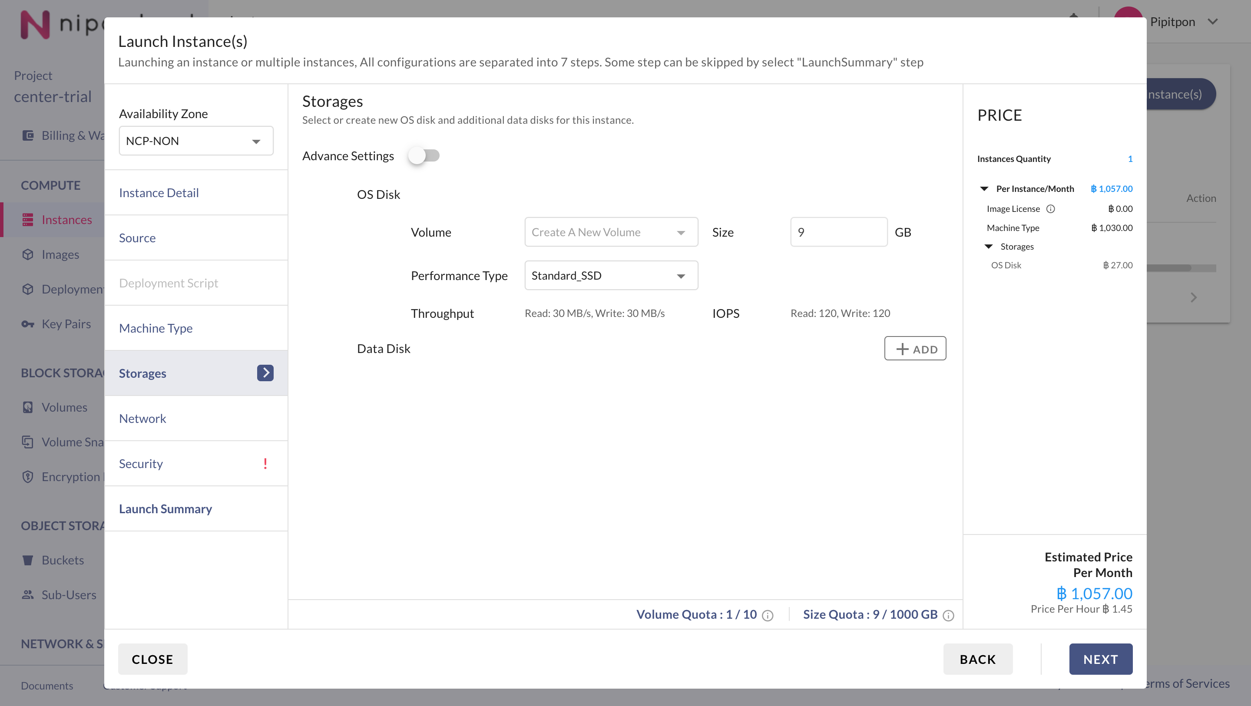Click the Storages step arrow icon

(265, 373)
